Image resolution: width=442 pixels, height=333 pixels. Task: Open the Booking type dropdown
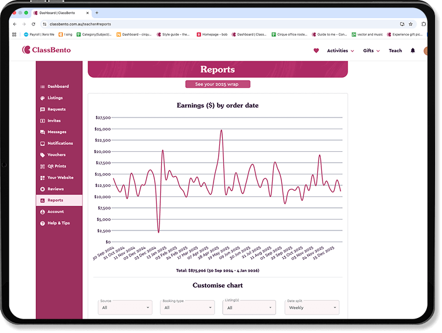pyautogui.click(x=187, y=308)
